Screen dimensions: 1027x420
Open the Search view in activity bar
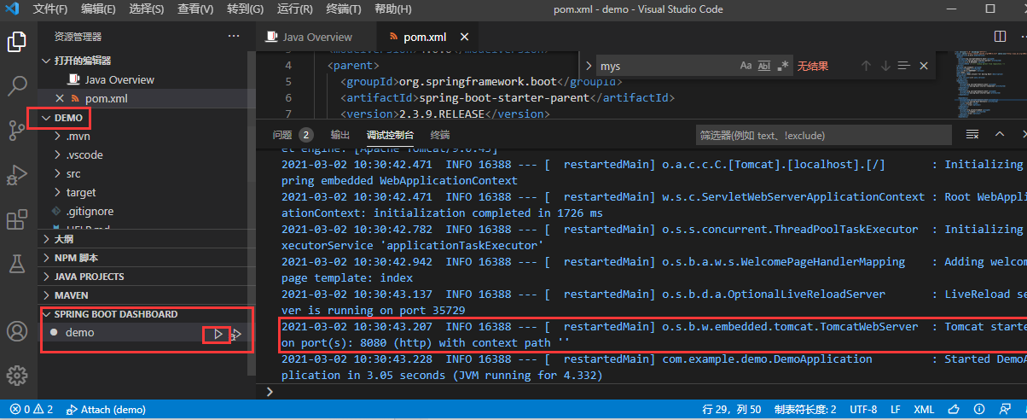(x=17, y=86)
